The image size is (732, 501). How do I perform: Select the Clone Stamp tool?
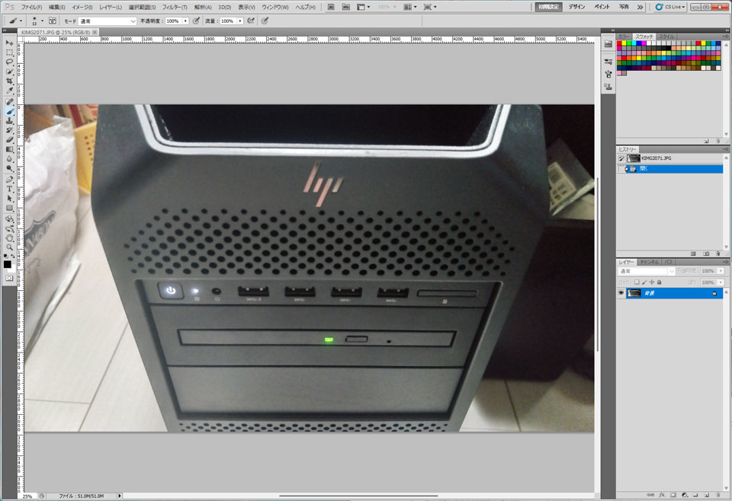pyautogui.click(x=9, y=121)
